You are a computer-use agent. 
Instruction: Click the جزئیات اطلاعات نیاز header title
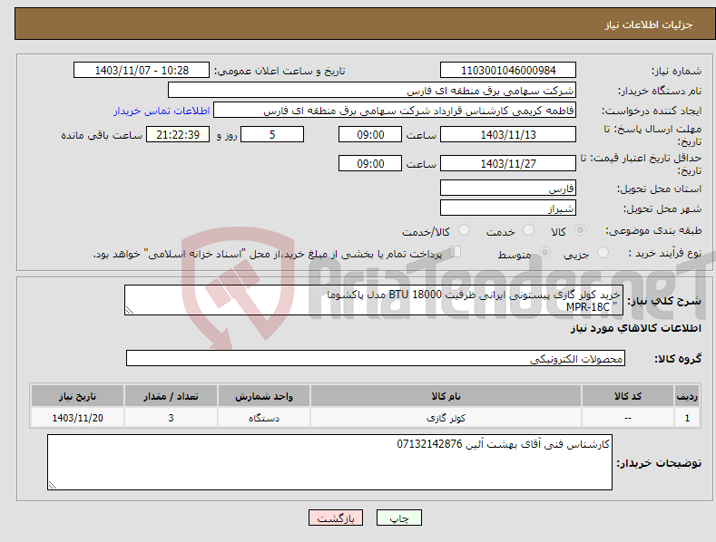649,24
